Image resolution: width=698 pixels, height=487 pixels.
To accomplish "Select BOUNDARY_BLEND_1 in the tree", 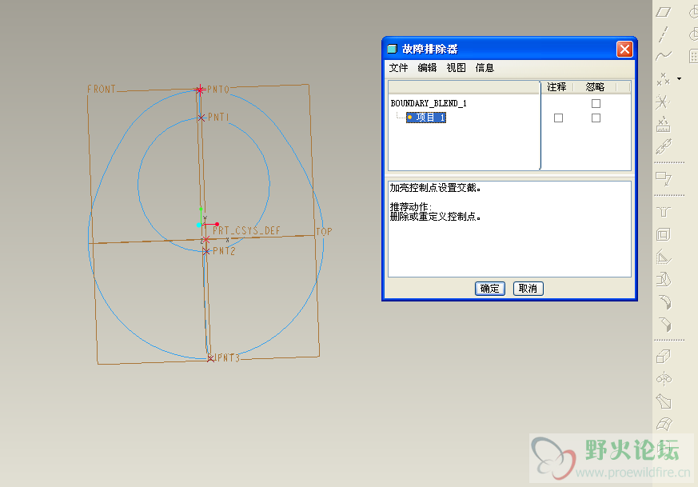I will (x=429, y=103).
